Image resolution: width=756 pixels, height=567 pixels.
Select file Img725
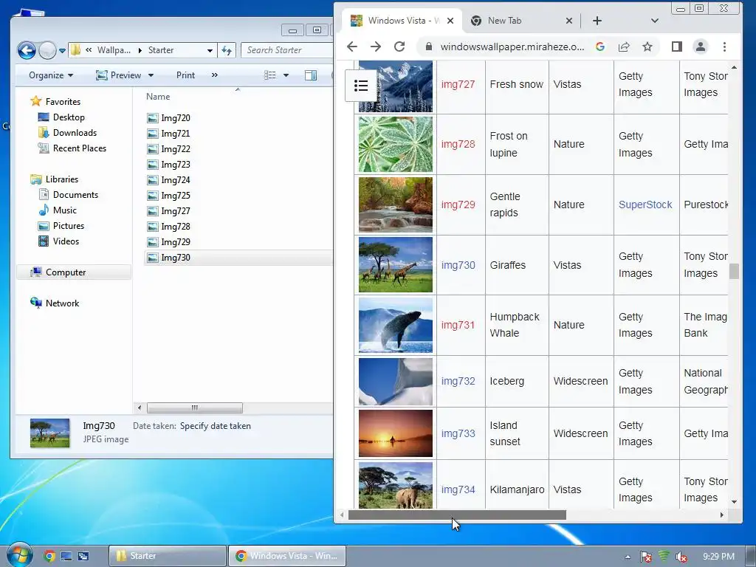point(176,195)
